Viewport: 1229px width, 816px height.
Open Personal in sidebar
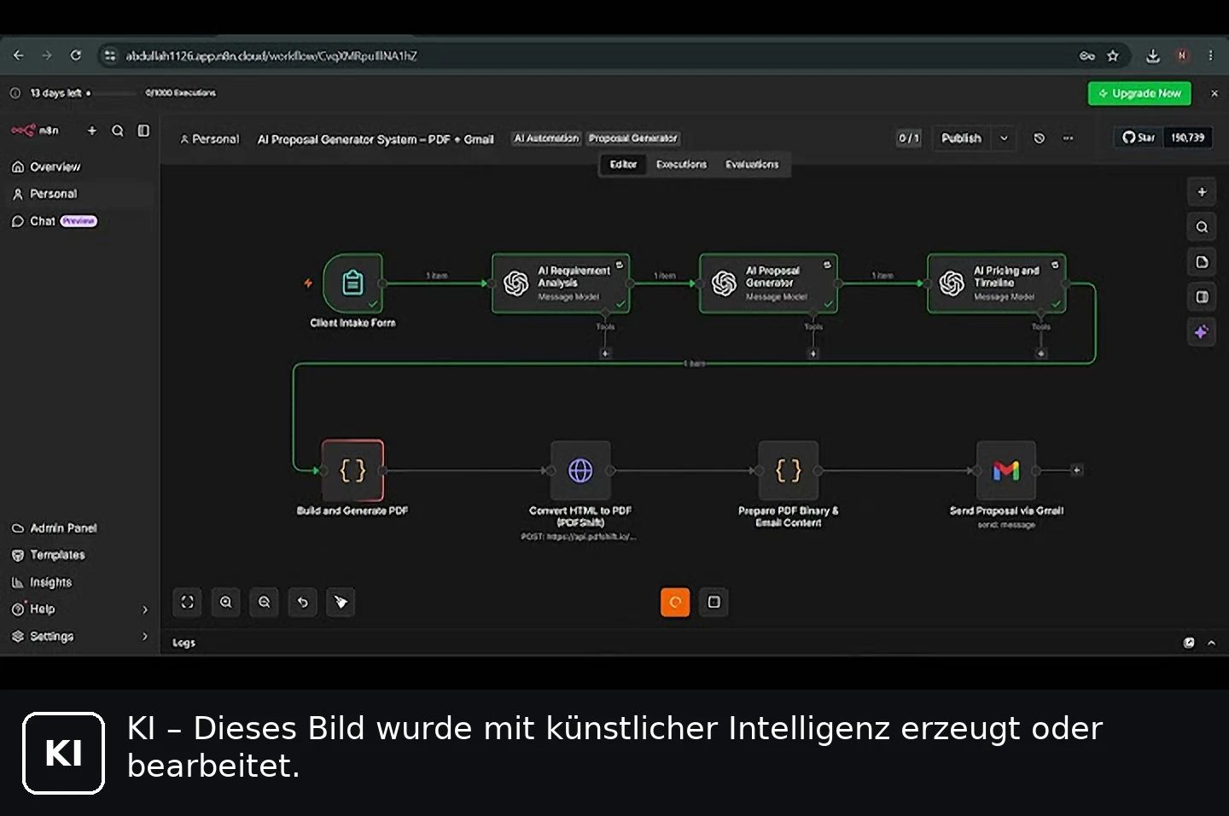coord(79,194)
